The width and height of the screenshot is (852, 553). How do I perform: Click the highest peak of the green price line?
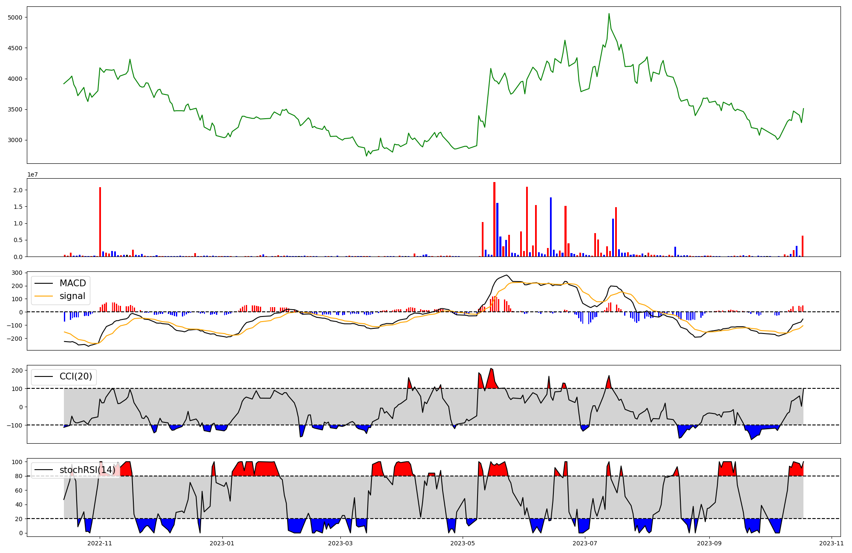[609, 14]
